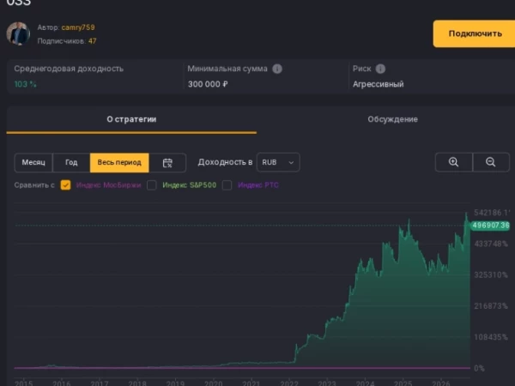Show info tooltip next to Риск

pyautogui.click(x=380, y=69)
